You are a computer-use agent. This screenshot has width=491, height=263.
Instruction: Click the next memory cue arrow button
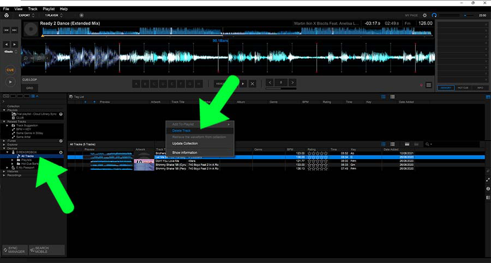point(243,84)
